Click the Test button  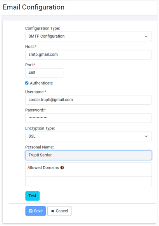point(33,196)
